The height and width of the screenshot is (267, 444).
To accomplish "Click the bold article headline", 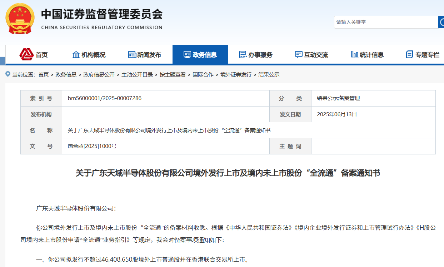I will point(228,173).
